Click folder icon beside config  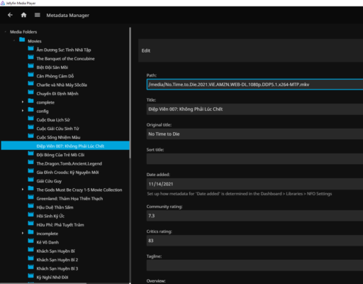[30, 109]
